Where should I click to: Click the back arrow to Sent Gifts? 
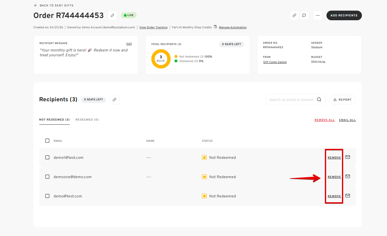pos(35,5)
